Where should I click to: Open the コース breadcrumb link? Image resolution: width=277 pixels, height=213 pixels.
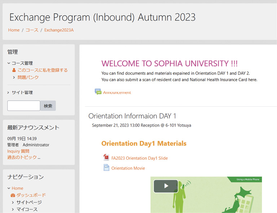32,30
